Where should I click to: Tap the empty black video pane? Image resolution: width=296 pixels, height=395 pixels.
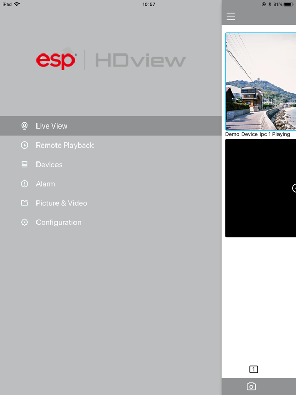[x=261, y=188]
